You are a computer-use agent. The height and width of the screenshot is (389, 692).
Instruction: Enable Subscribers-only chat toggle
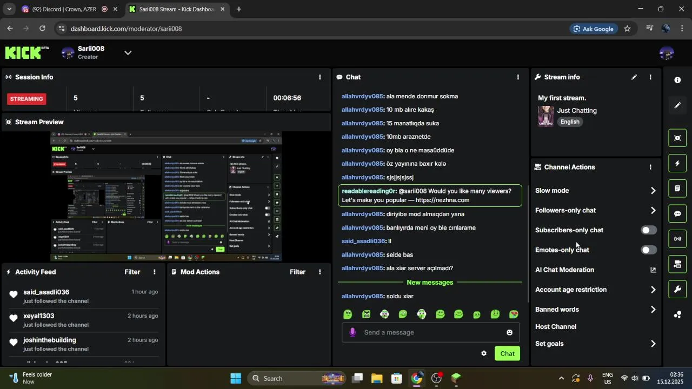(649, 230)
